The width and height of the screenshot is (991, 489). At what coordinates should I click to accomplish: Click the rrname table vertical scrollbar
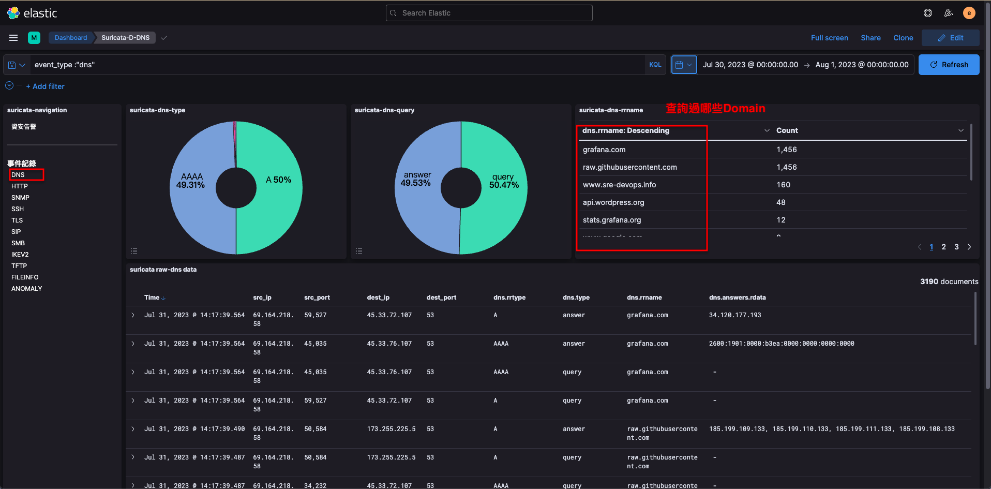(x=971, y=152)
